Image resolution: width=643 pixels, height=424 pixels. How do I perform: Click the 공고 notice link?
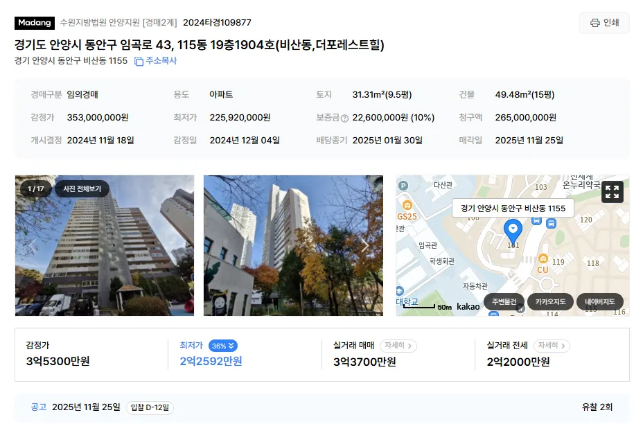39,407
